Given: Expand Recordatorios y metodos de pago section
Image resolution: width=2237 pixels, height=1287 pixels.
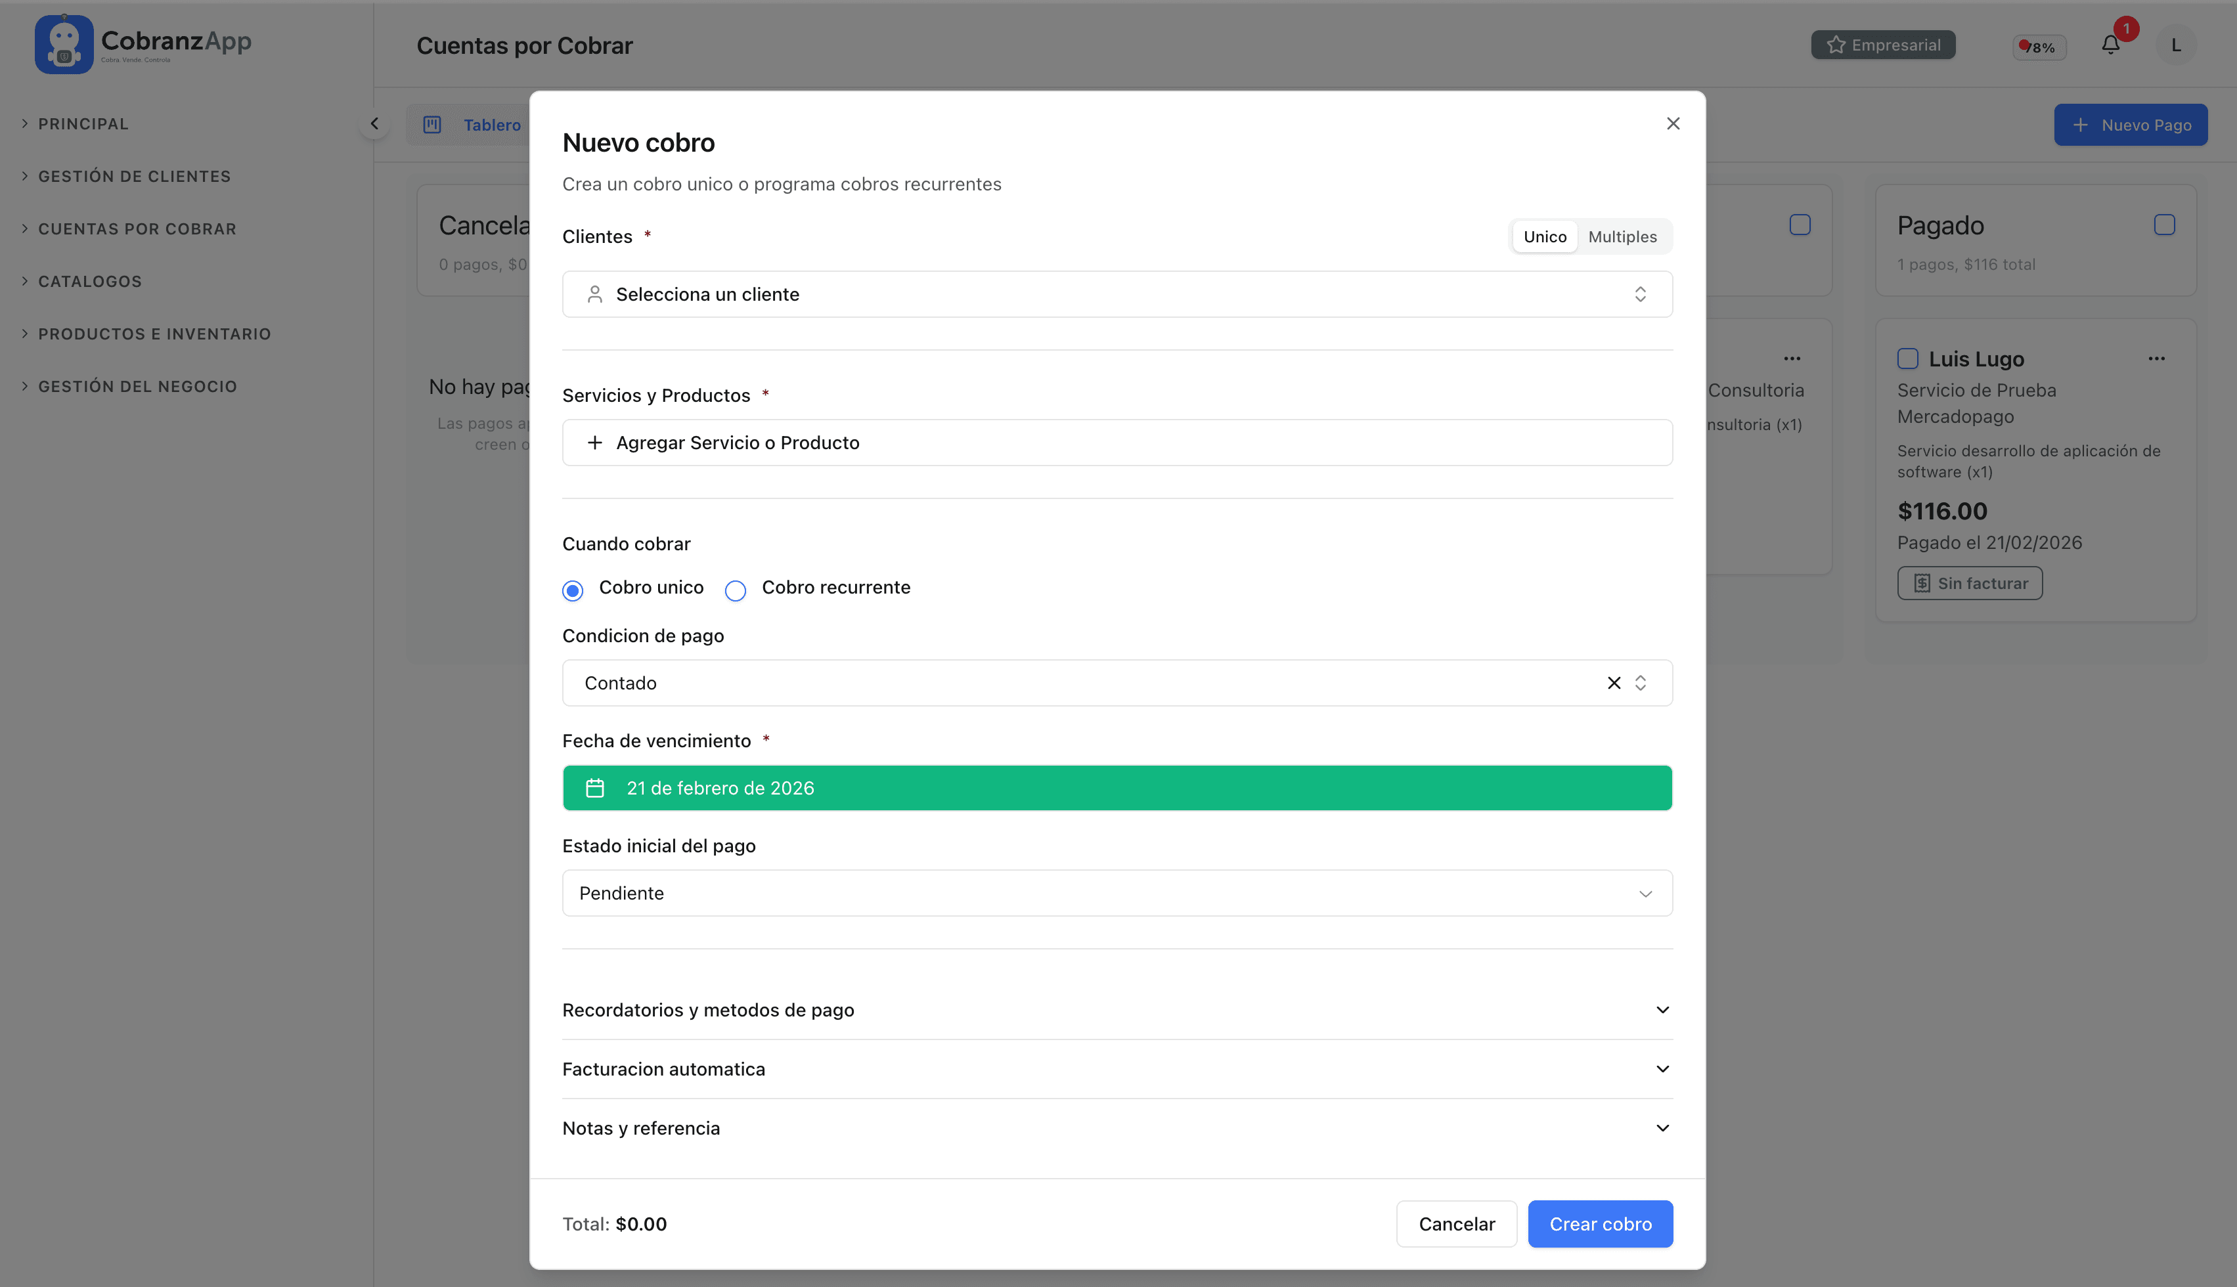Looking at the screenshot, I should (x=1117, y=1009).
